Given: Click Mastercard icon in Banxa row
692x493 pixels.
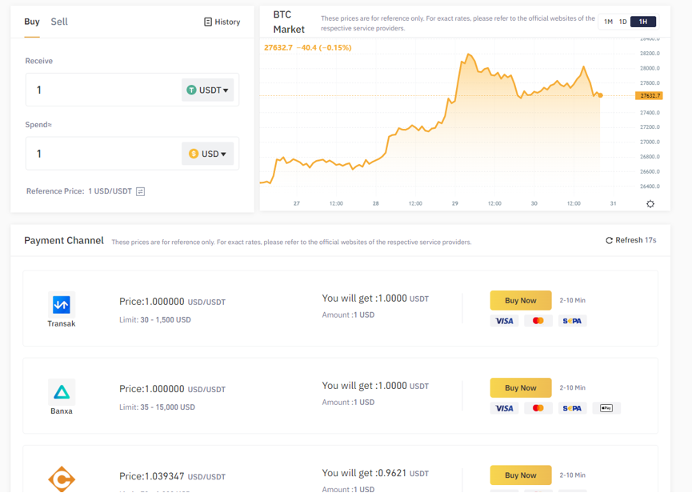Looking at the screenshot, I should tap(538, 408).
